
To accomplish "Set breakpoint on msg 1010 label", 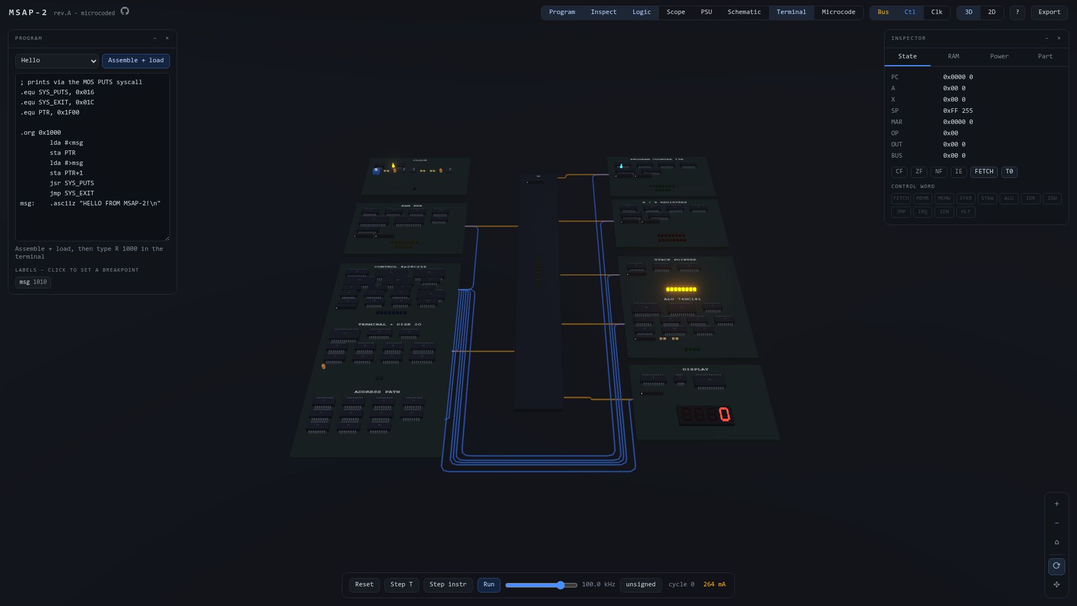I will 33,282.
